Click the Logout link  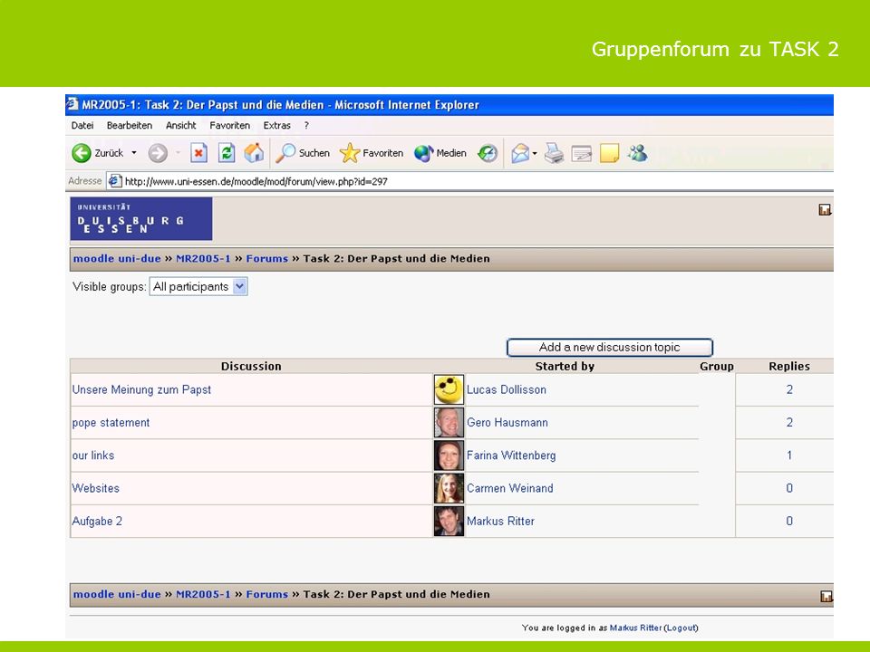(681, 628)
